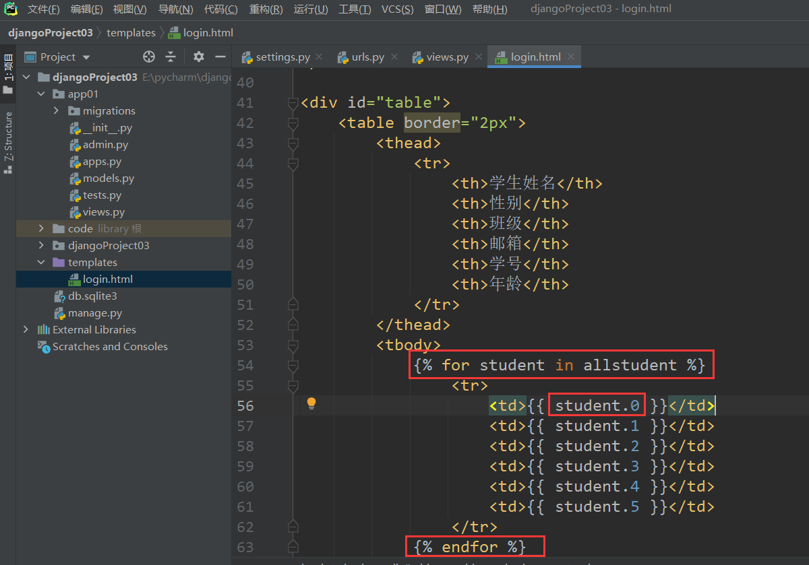
Task: Click templates in the breadcrumb path
Action: coord(131,32)
